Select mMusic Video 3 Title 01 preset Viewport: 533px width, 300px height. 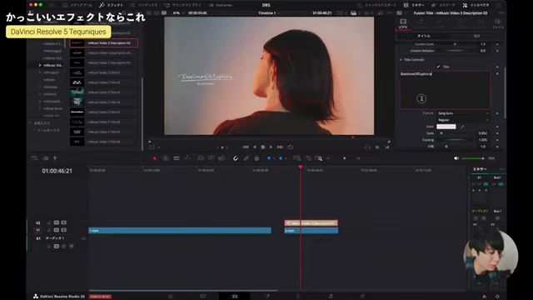[103, 72]
